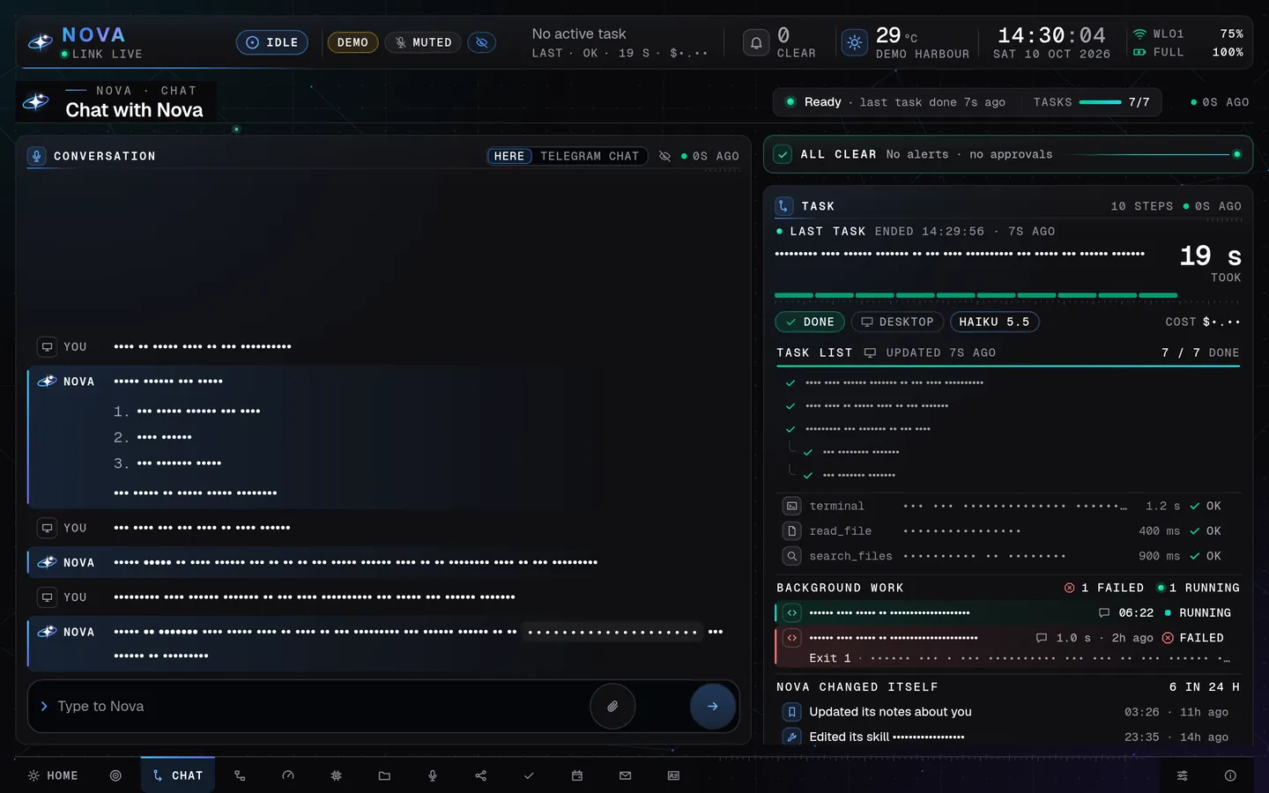Expand the terminal tool call row
The image size is (1269, 793).
(1008, 506)
